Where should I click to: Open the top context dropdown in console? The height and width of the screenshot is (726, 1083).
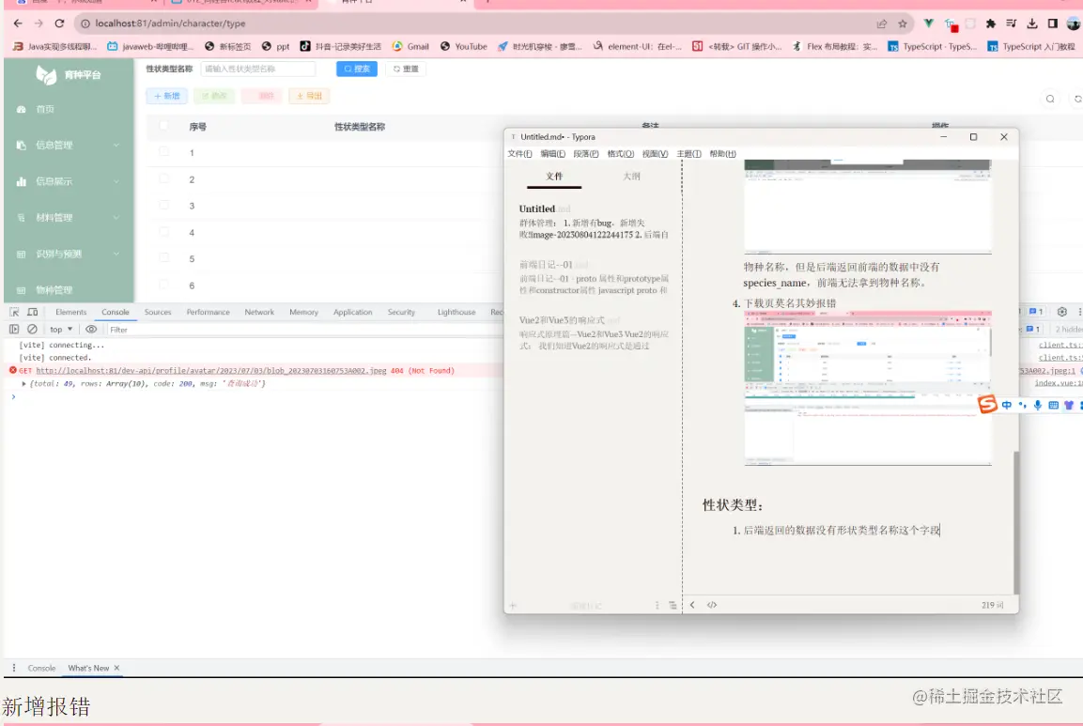pyautogui.click(x=61, y=330)
